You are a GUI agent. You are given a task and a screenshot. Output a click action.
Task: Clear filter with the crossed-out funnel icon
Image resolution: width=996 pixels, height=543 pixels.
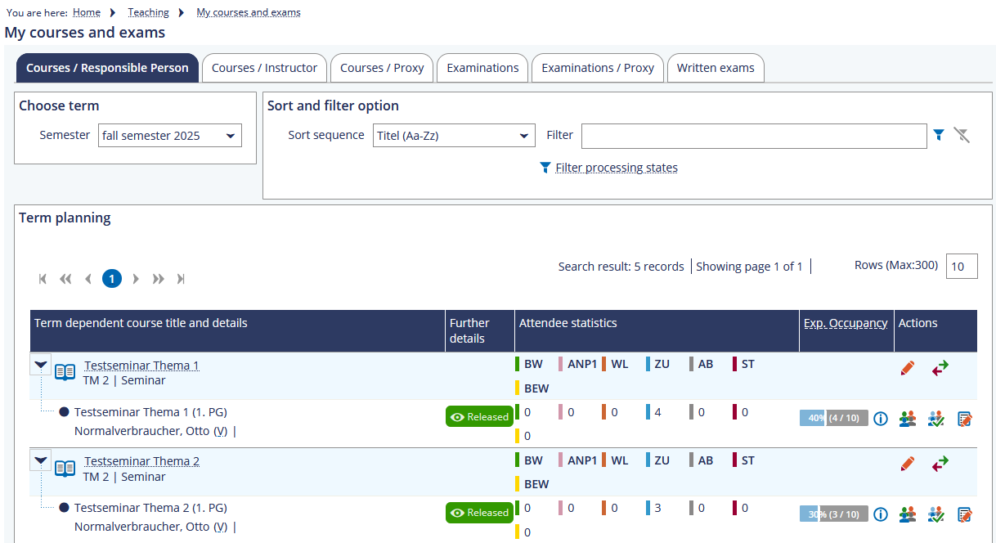click(x=962, y=135)
